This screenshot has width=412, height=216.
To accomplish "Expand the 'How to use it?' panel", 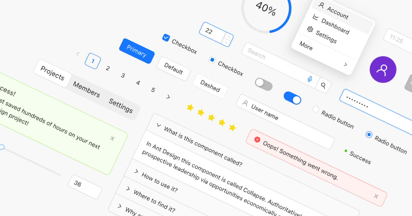I will 136,171.
